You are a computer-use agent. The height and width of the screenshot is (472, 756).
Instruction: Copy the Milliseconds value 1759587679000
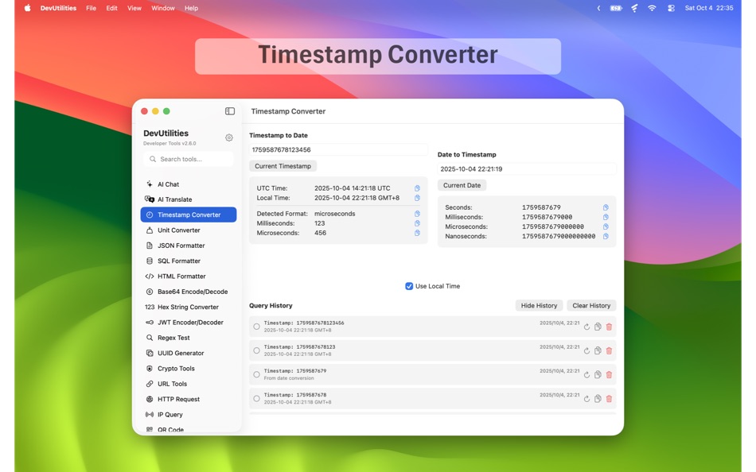coord(605,217)
